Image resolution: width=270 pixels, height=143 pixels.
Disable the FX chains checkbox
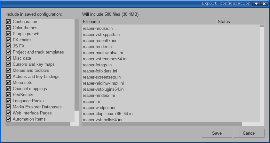(x=8, y=40)
